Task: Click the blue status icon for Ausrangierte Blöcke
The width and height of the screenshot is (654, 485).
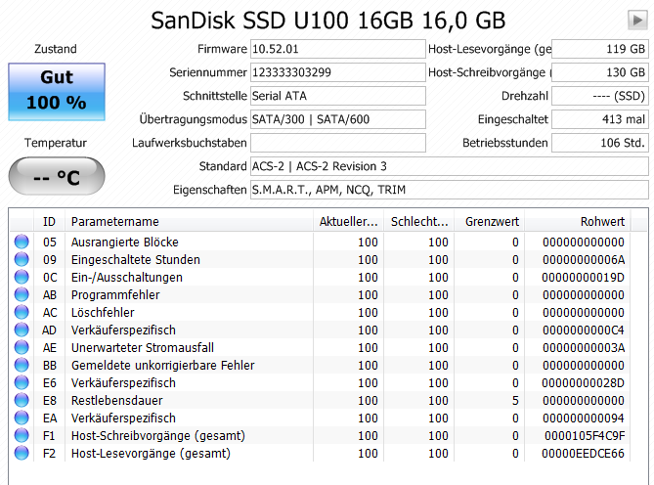Action: tap(22, 242)
